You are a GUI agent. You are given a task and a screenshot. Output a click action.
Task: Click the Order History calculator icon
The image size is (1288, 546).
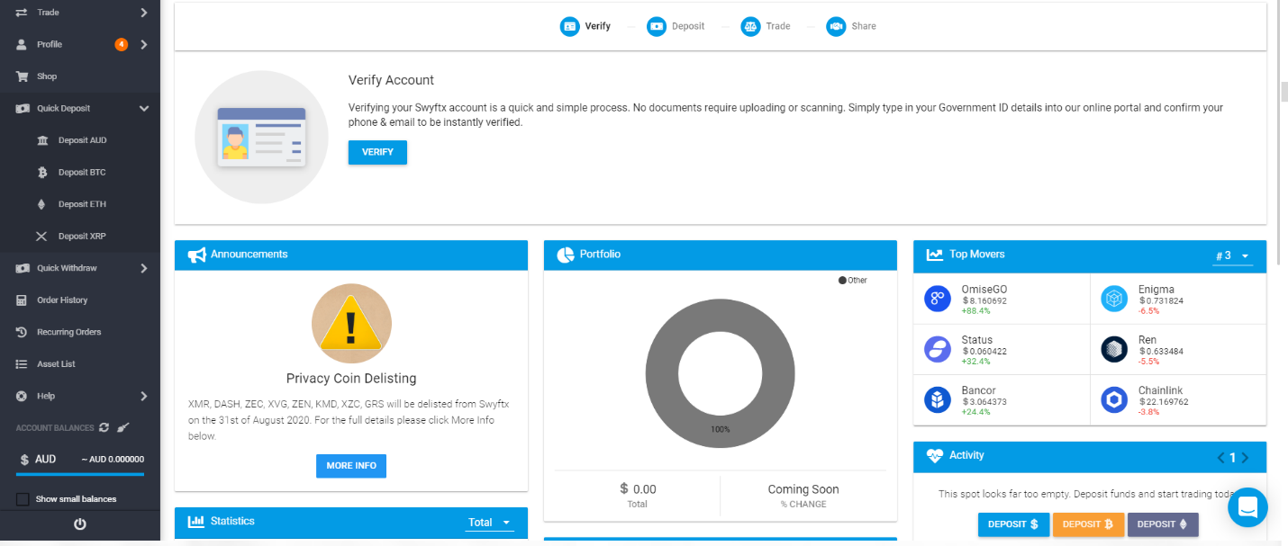pos(22,300)
